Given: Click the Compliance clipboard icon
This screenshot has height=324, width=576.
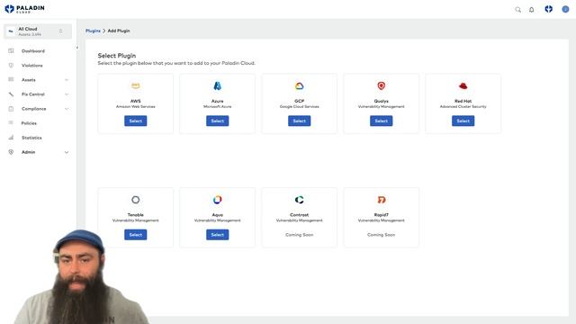Looking at the screenshot, I should pos(11,108).
